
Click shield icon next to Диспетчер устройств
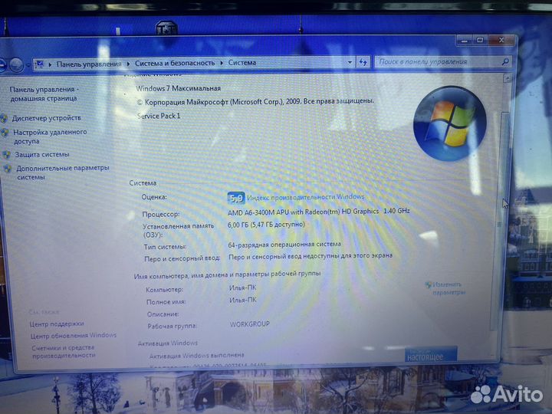pyautogui.click(x=5, y=118)
